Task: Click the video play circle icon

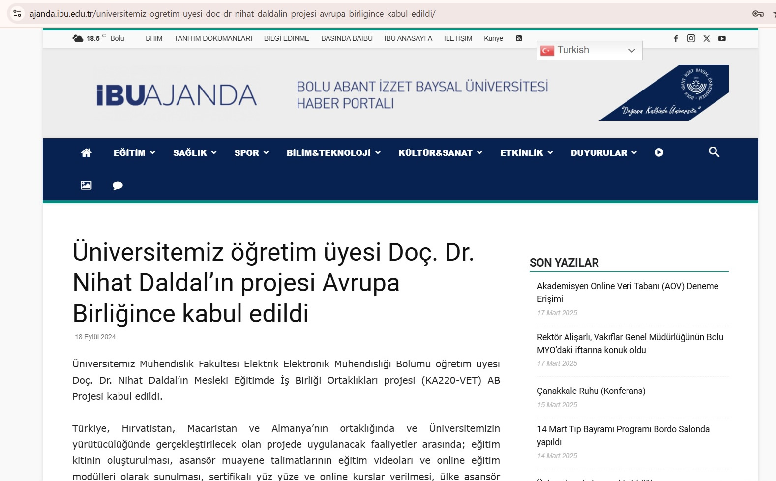Action: click(658, 152)
